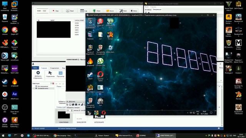Image resolution: width=246 pixels, height=138 pixels.
Task: Open Heroes of Might & Magic on remote desktop
Action: pos(90,49)
